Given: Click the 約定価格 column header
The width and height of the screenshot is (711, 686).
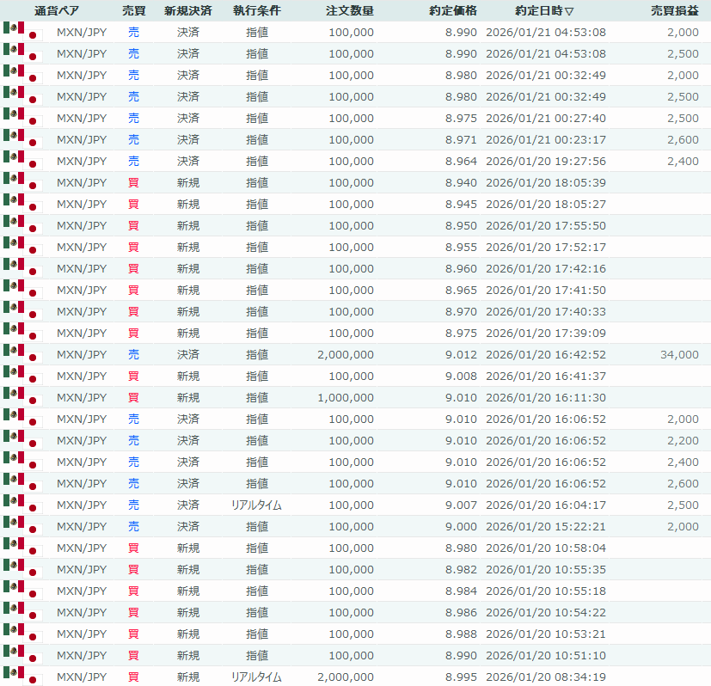Looking at the screenshot, I should pyautogui.click(x=453, y=11).
